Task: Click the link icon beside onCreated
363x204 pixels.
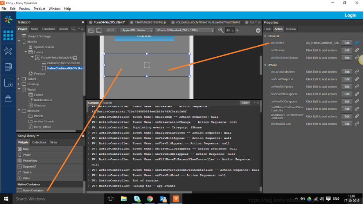Action: [x=357, y=43]
